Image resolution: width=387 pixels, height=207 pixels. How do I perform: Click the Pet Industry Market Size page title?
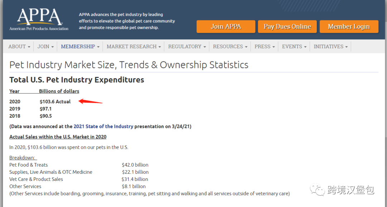click(x=129, y=65)
